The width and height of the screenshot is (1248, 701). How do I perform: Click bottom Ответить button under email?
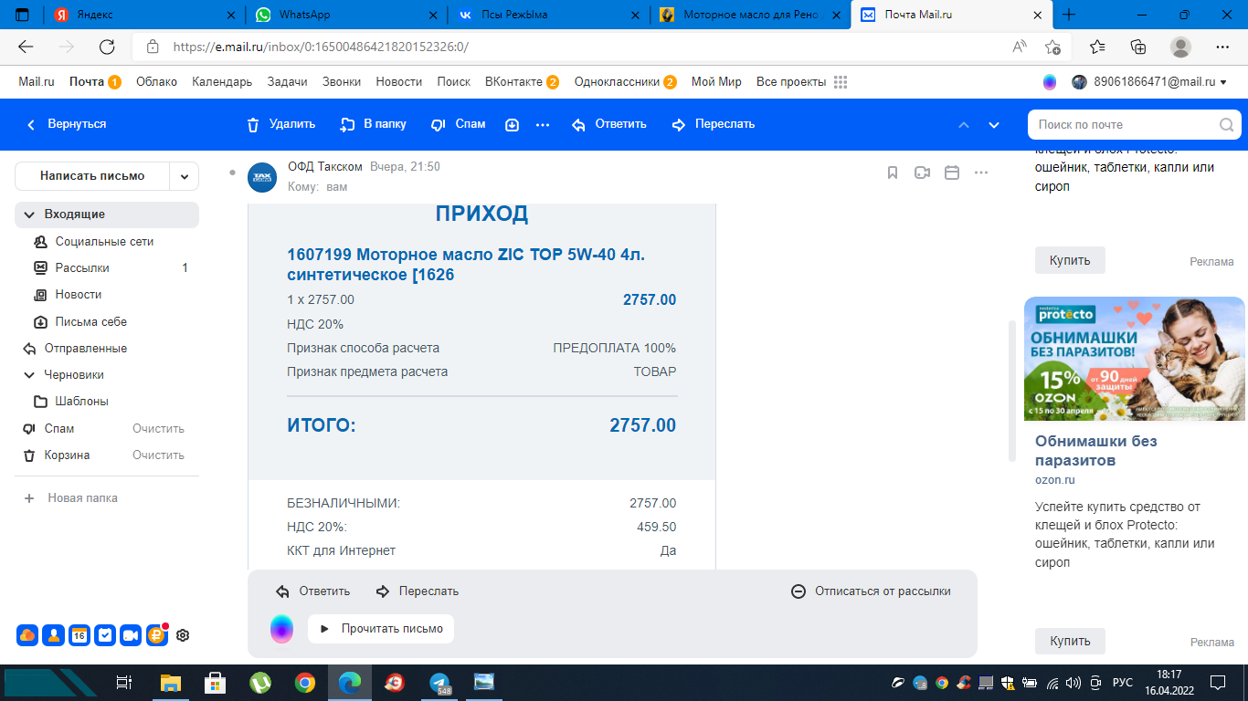click(x=313, y=591)
